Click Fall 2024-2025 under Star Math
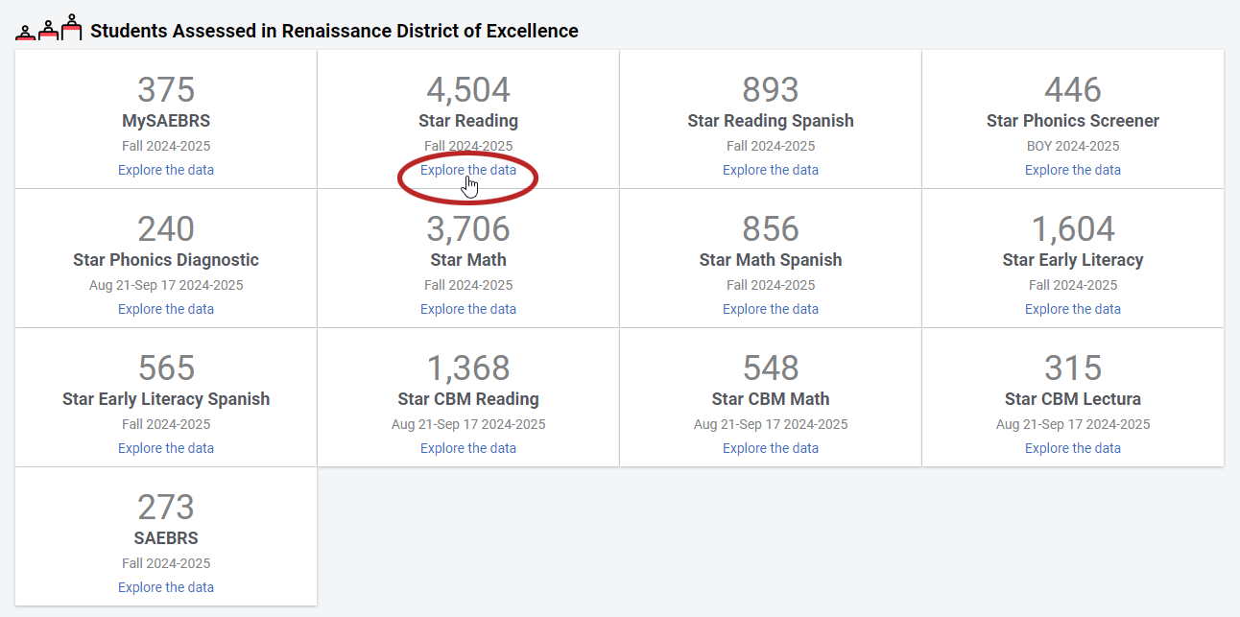The width and height of the screenshot is (1240, 617). tap(468, 285)
